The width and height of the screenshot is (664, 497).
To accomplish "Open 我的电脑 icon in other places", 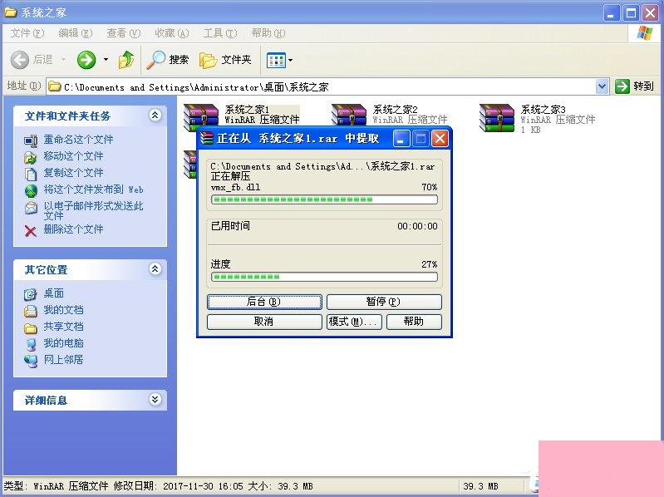I will pos(31,344).
